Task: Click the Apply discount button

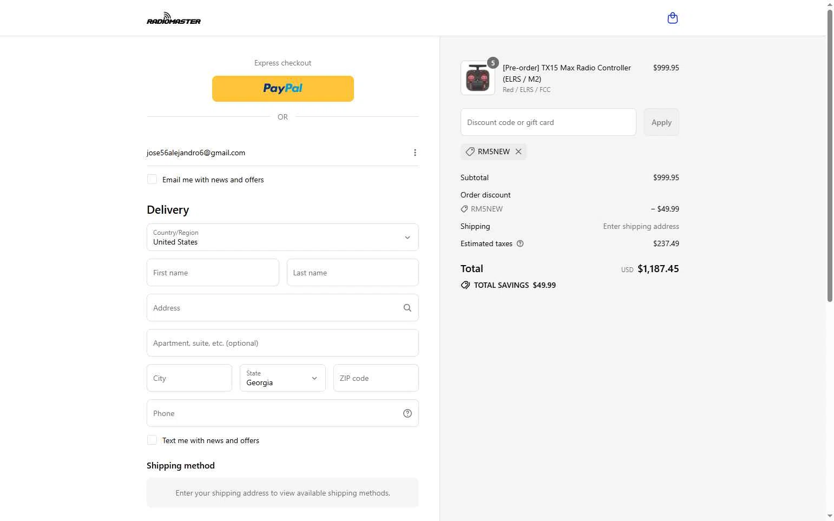Action: click(661, 122)
